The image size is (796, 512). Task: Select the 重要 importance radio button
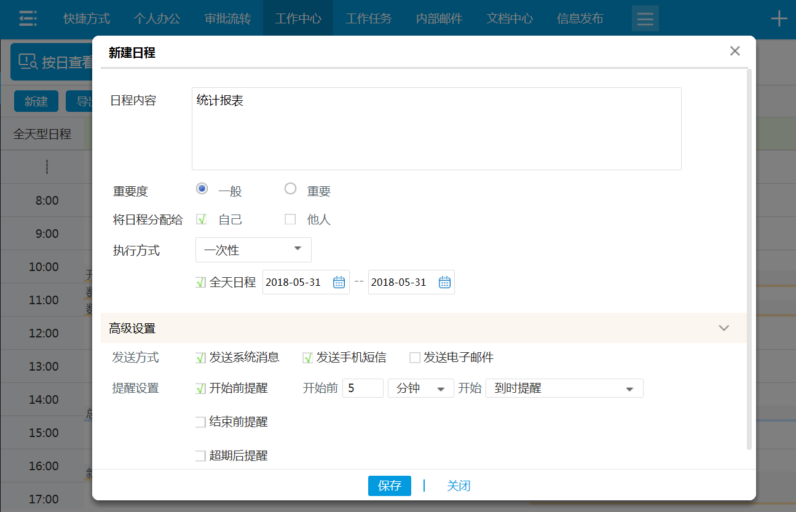click(290, 188)
